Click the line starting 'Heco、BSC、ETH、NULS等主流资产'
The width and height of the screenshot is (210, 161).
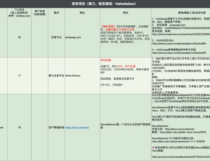pos(179,111)
